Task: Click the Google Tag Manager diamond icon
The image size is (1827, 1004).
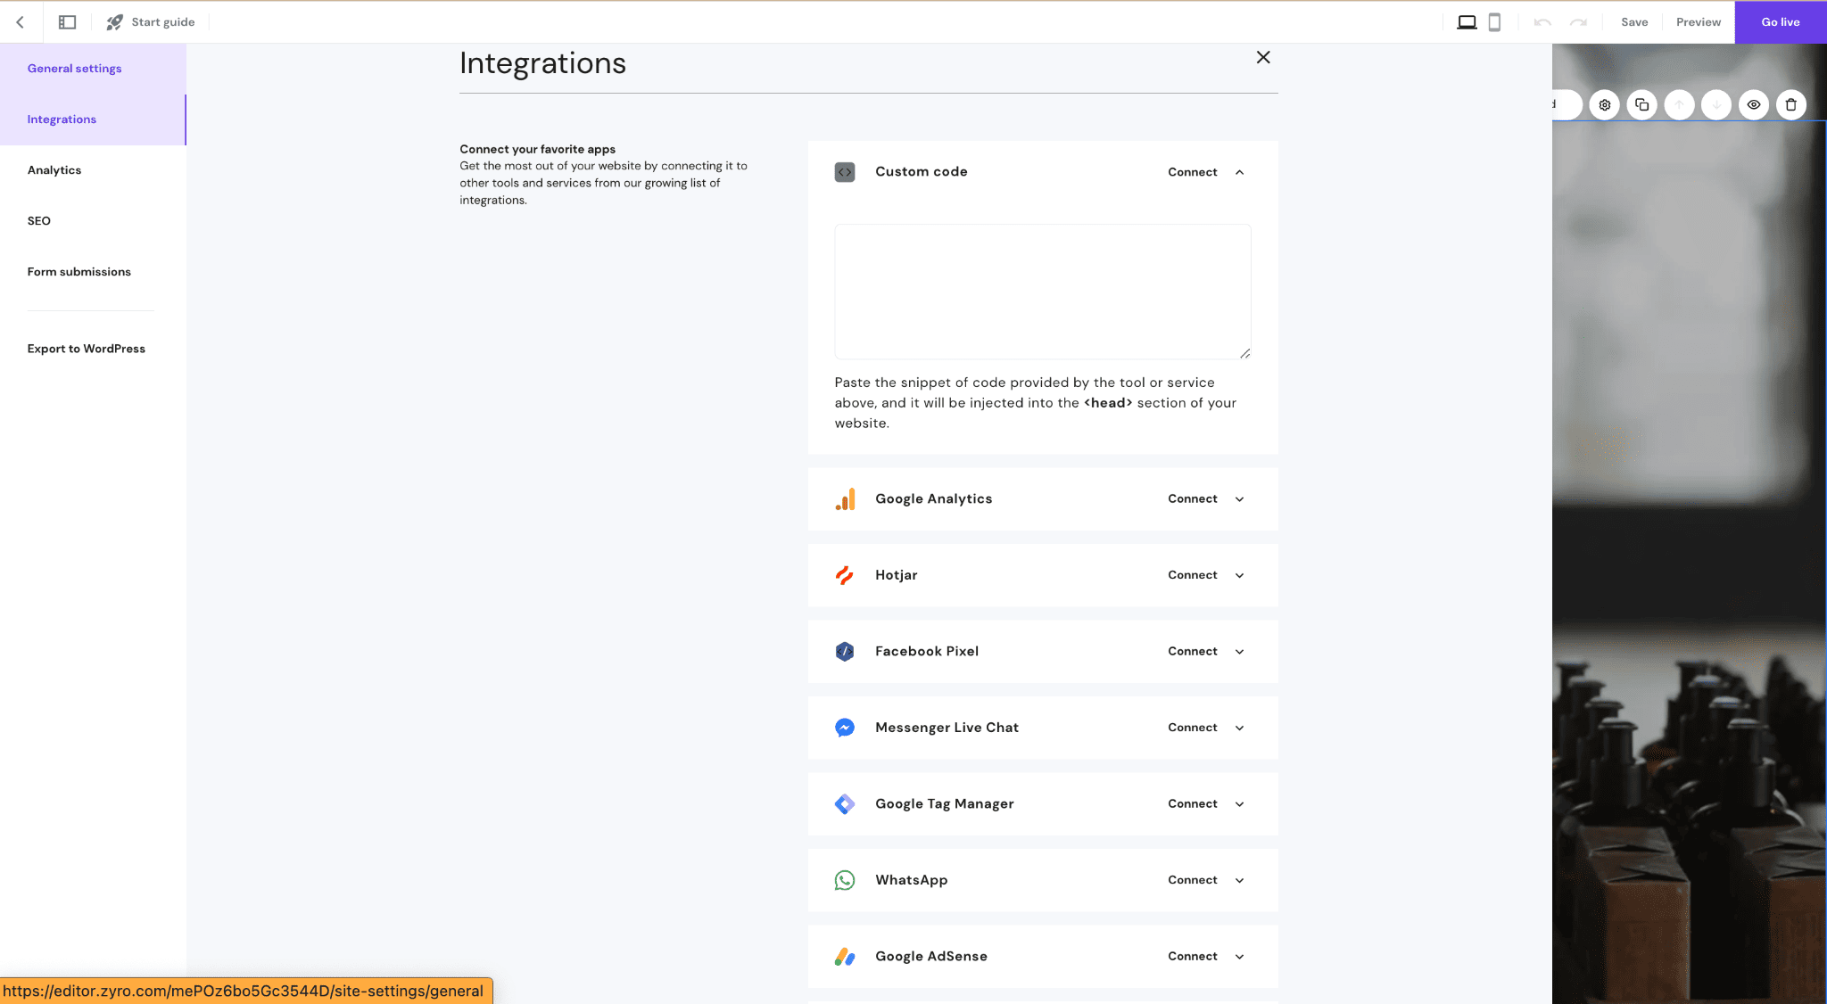Action: click(845, 802)
